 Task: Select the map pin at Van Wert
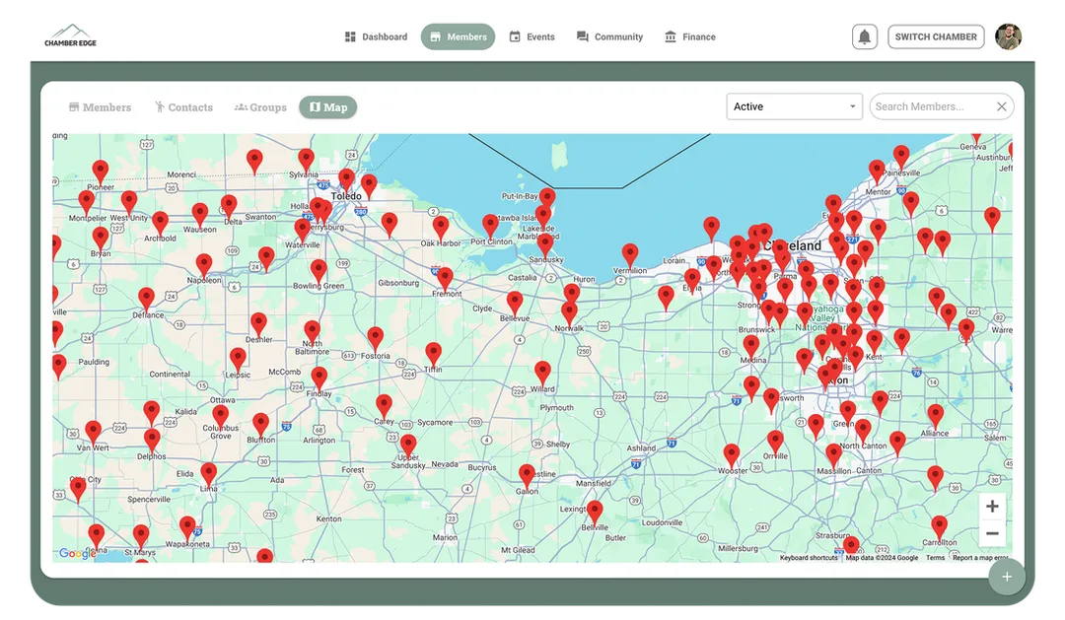pyautogui.click(x=93, y=433)
